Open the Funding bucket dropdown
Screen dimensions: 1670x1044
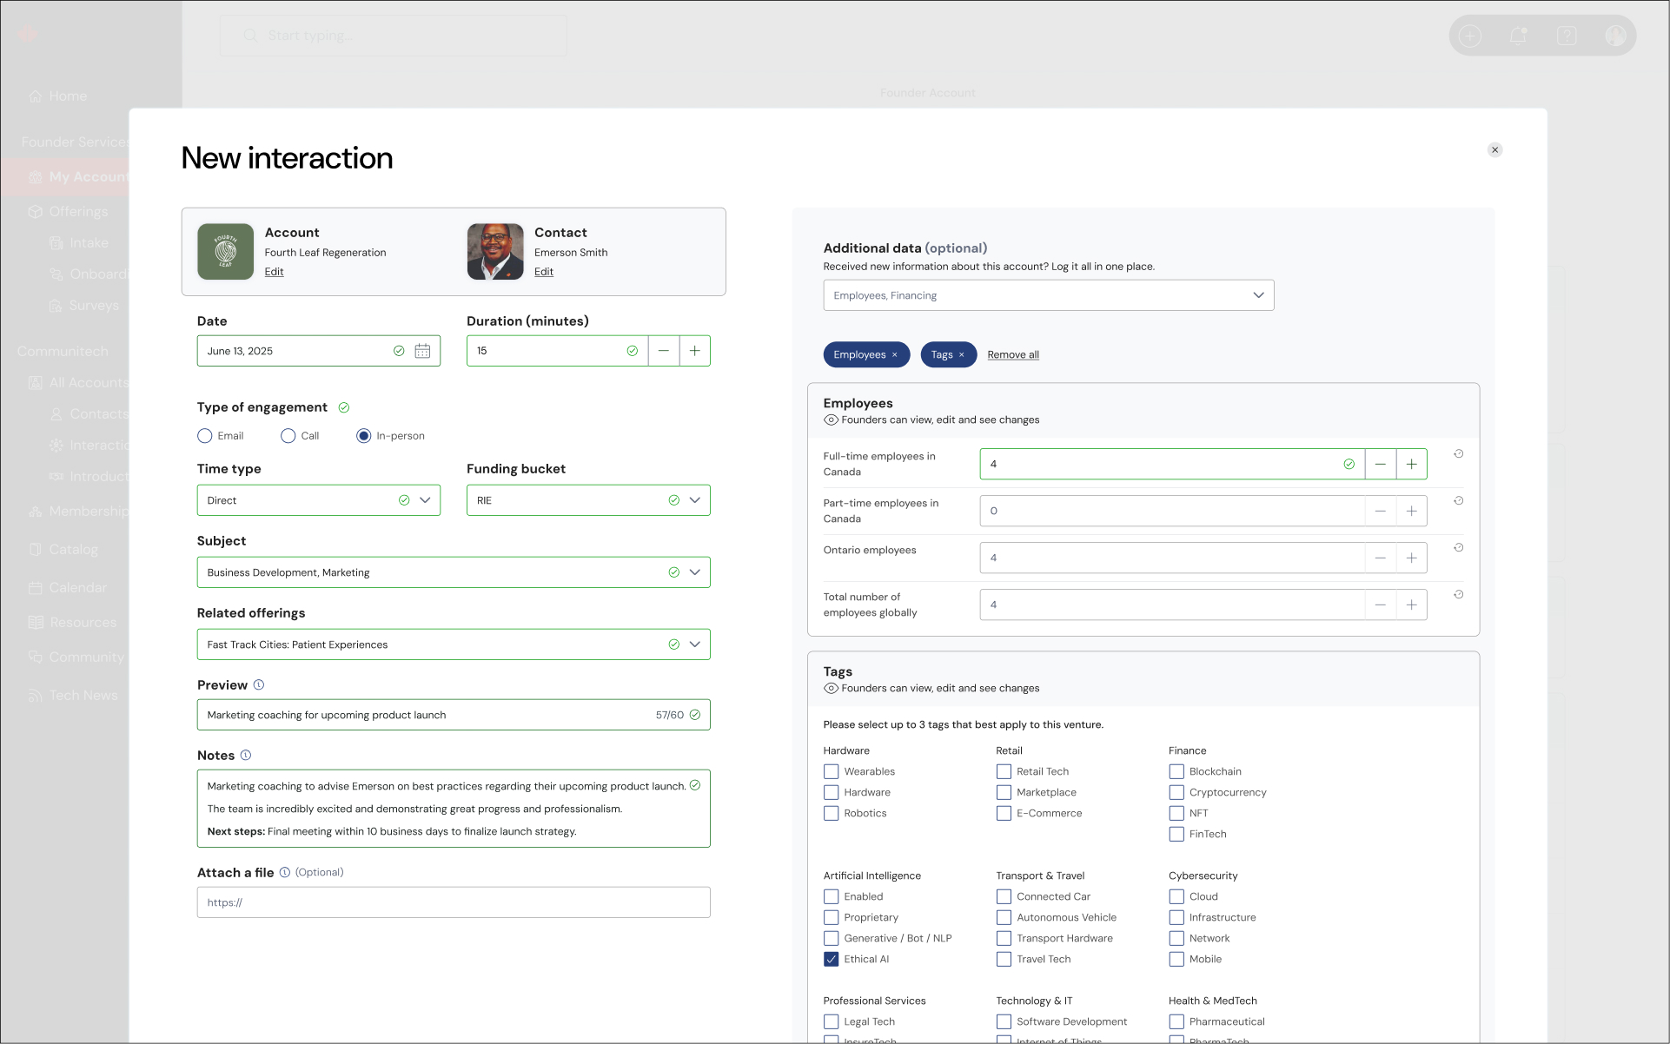[x=695, y=500]
